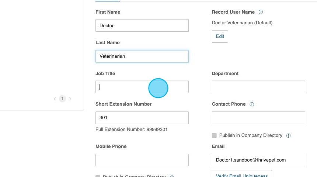Click the Record User Name info icon
This screenshot has width=317, height=177.
(x=261, y=12)
